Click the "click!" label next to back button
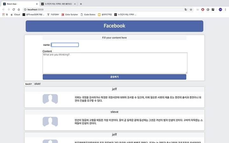 point(38,84)
